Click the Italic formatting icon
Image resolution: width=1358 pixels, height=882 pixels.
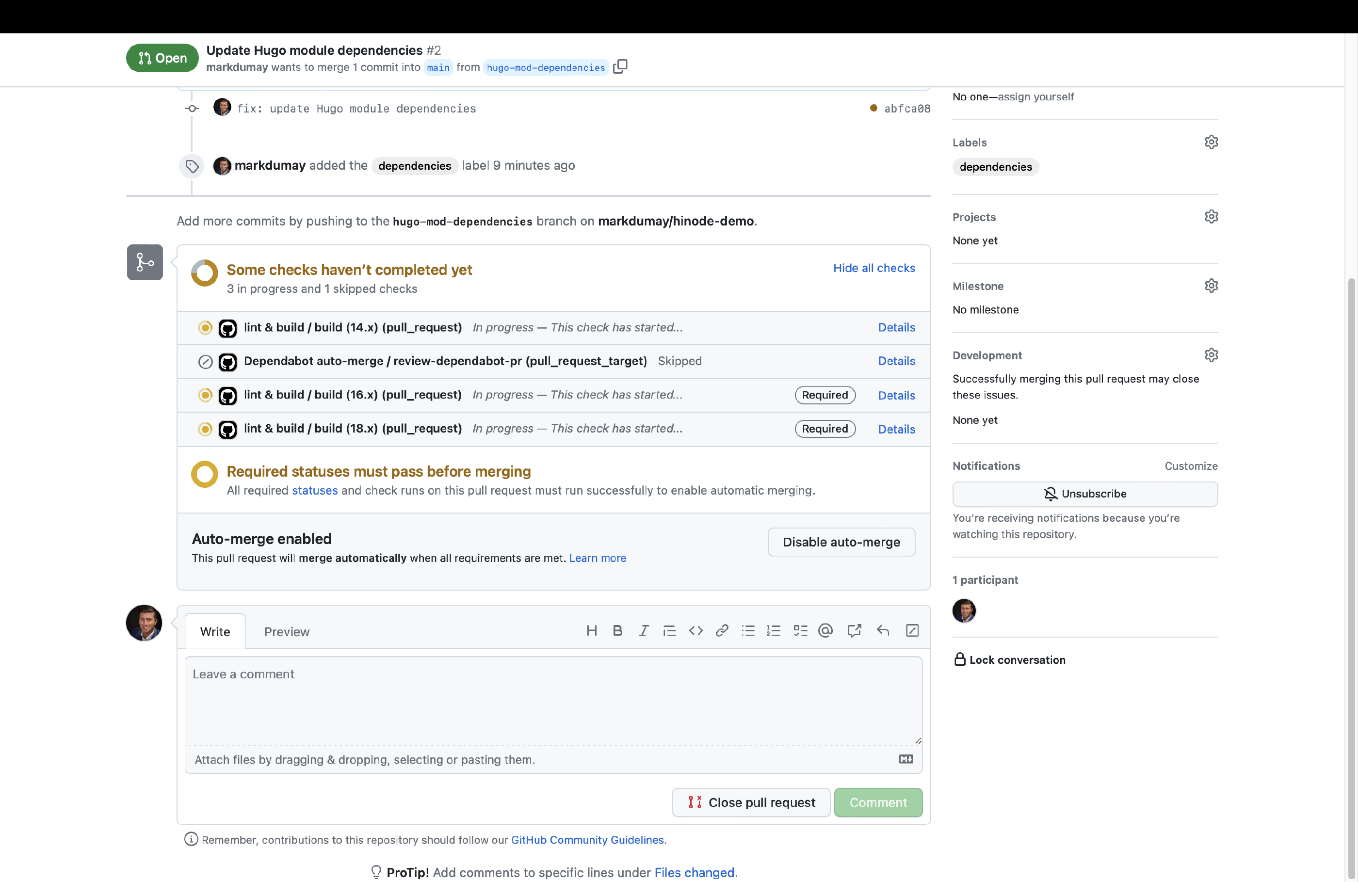point(644,630)
